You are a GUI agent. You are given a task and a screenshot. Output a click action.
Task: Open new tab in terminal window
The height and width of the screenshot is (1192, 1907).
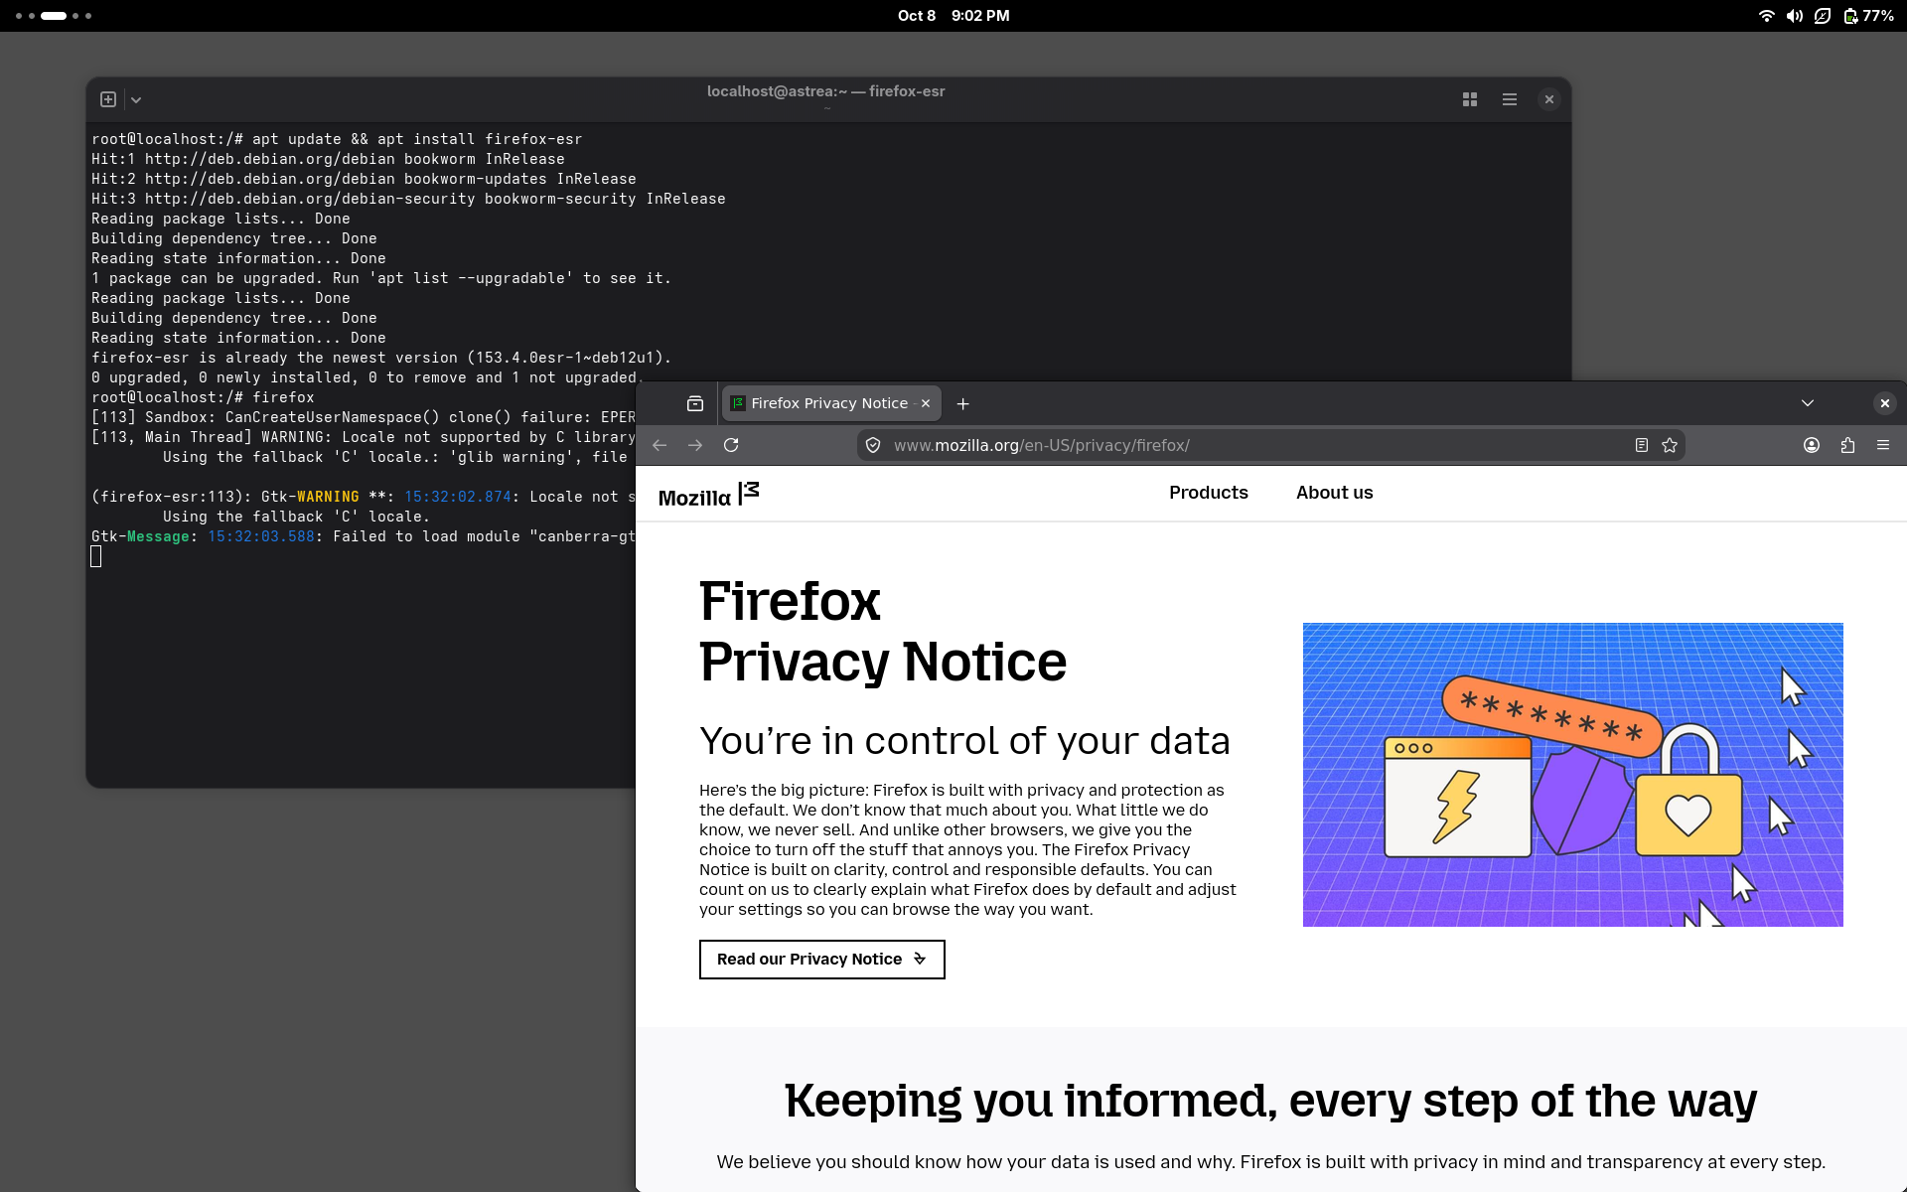point(108,99)
